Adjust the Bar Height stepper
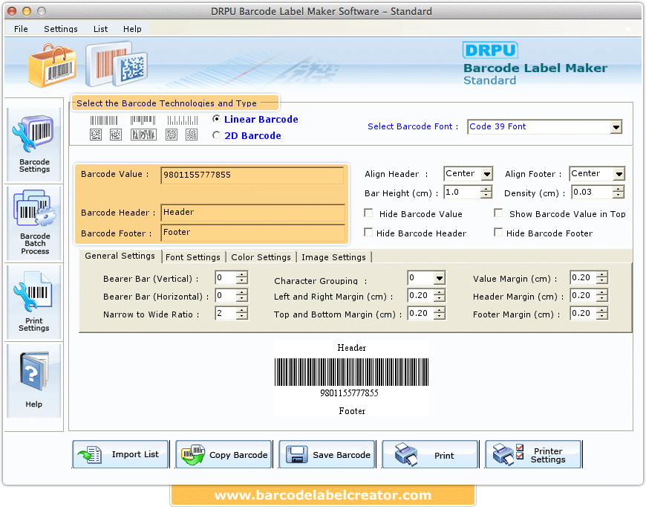The width and height of the screenshot is (646, 507). pos(486,192)
